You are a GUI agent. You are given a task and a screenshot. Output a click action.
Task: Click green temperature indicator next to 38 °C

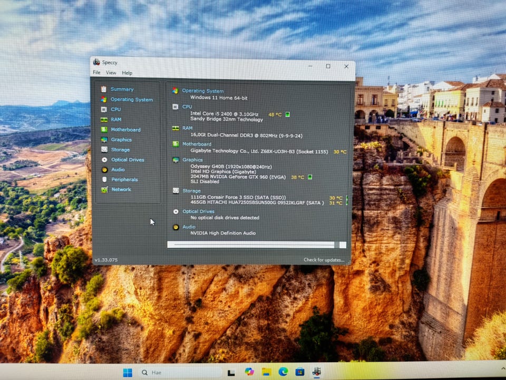tap(309, 177)
